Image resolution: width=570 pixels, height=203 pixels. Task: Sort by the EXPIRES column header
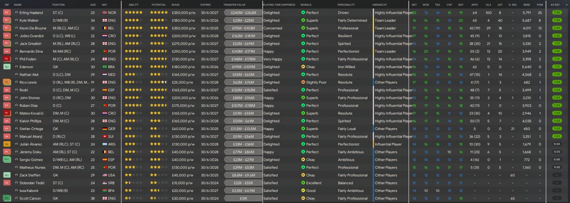coord(206,4)
